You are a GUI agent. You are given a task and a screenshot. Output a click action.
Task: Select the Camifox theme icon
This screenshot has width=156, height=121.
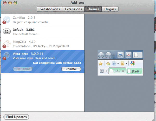7,20
